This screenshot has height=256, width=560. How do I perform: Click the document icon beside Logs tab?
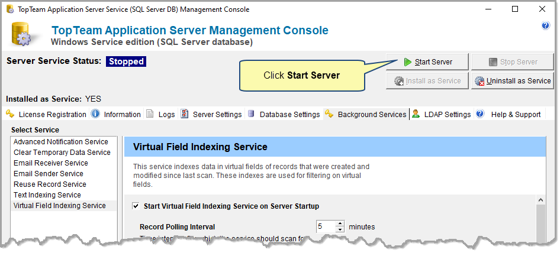(x=150, y=114)
